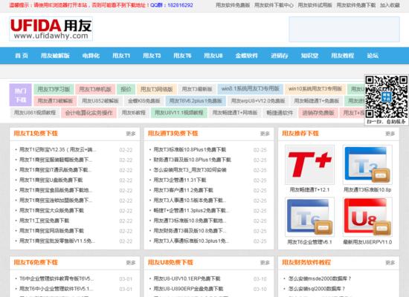Open 用友T1工贸宝免费下载 list item
Image resolution: width=409 pixels, height=297 pixels.
point(45,221)
